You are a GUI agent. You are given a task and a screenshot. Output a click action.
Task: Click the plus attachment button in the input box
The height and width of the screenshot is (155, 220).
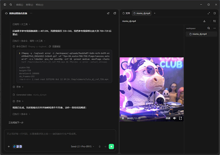9,146
